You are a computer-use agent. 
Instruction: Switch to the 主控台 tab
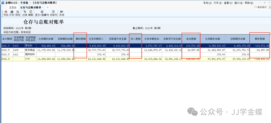[x=13, y=8]
